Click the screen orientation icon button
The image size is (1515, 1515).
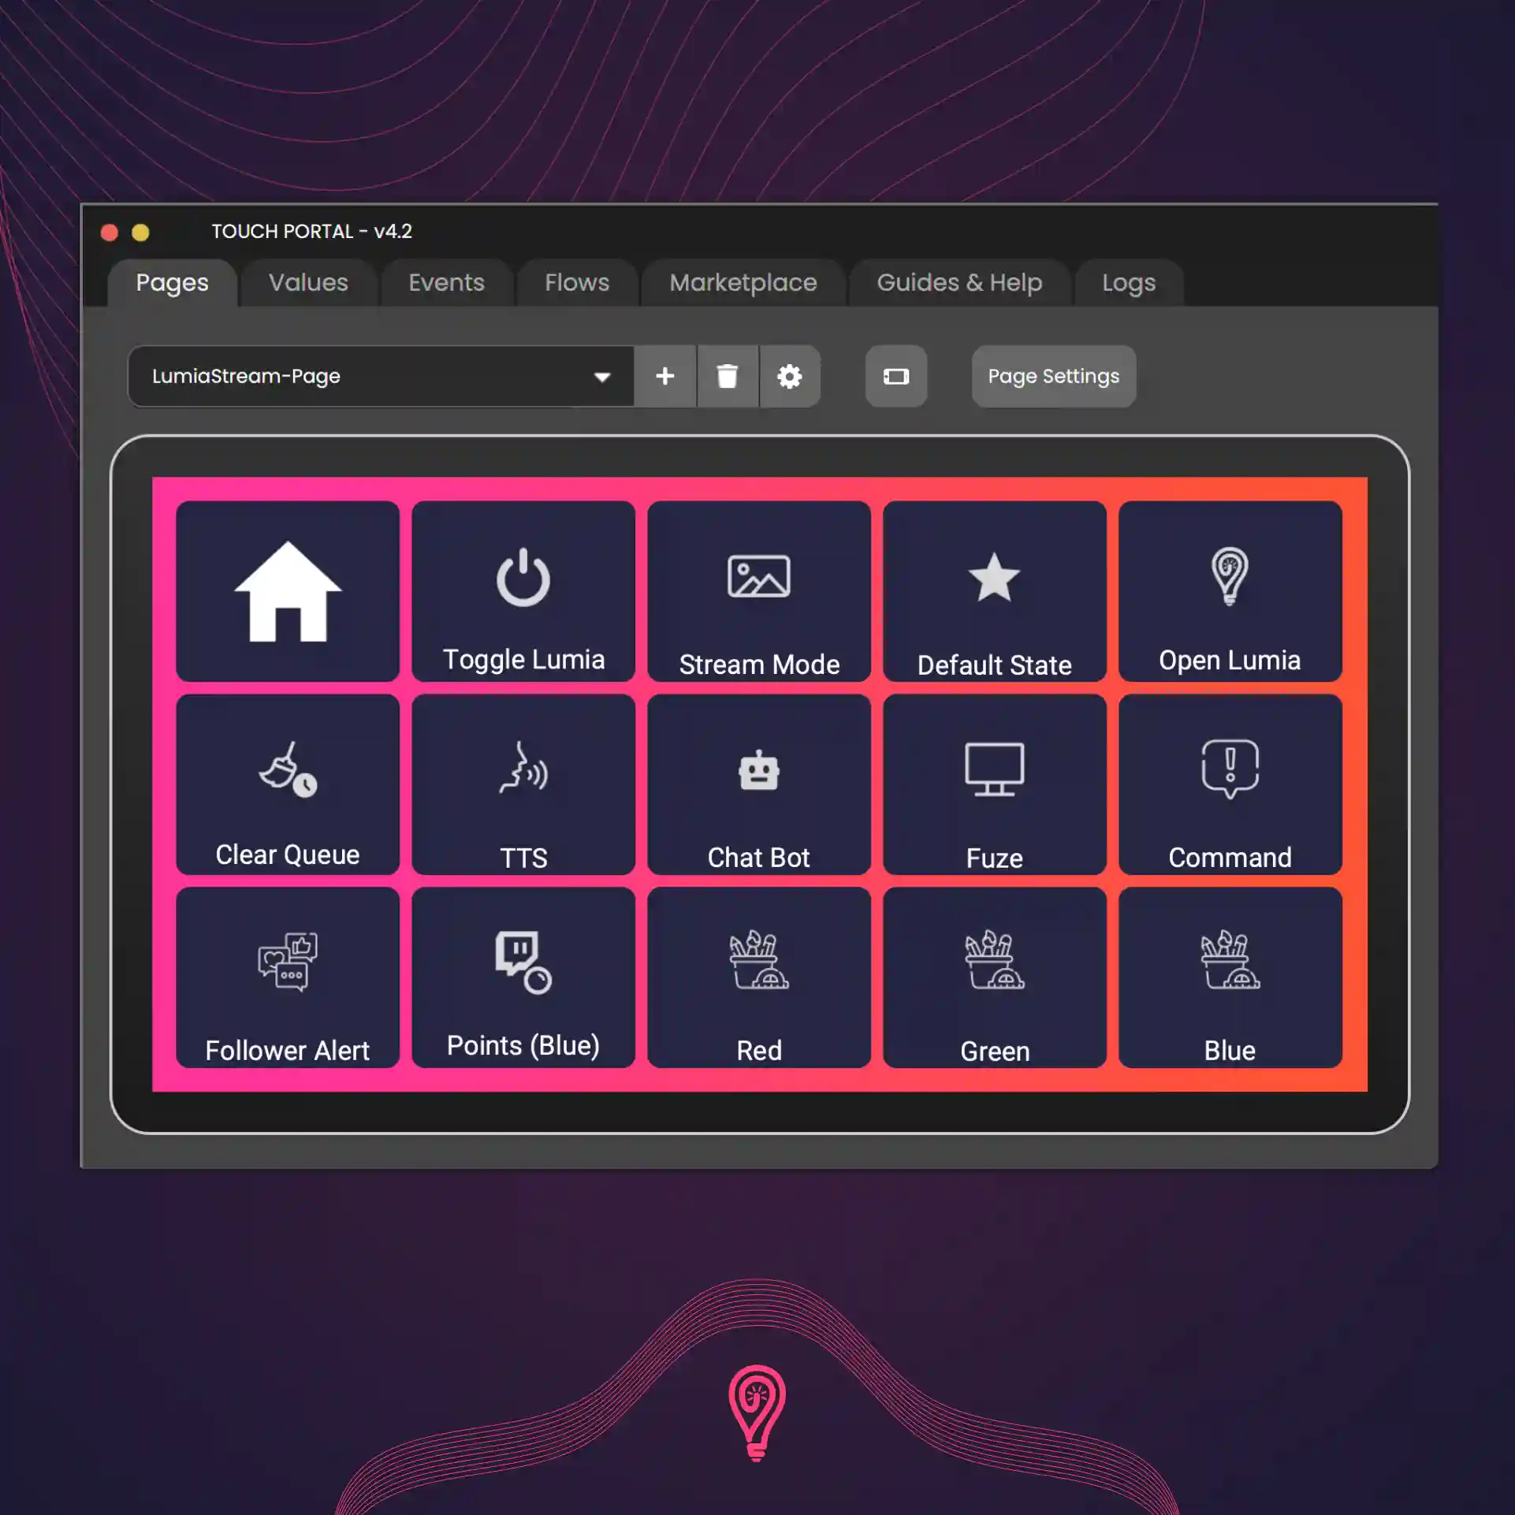(x=896, y=376)
